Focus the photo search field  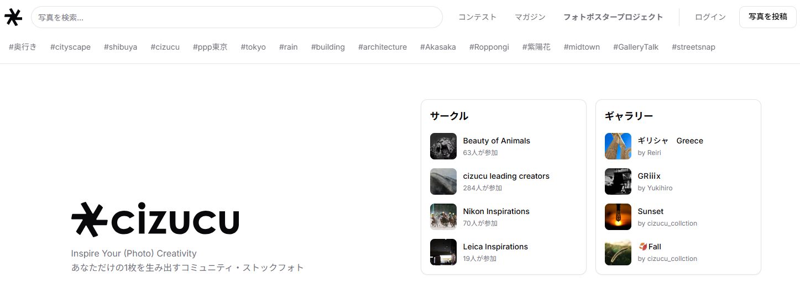(x=237, y=17)
